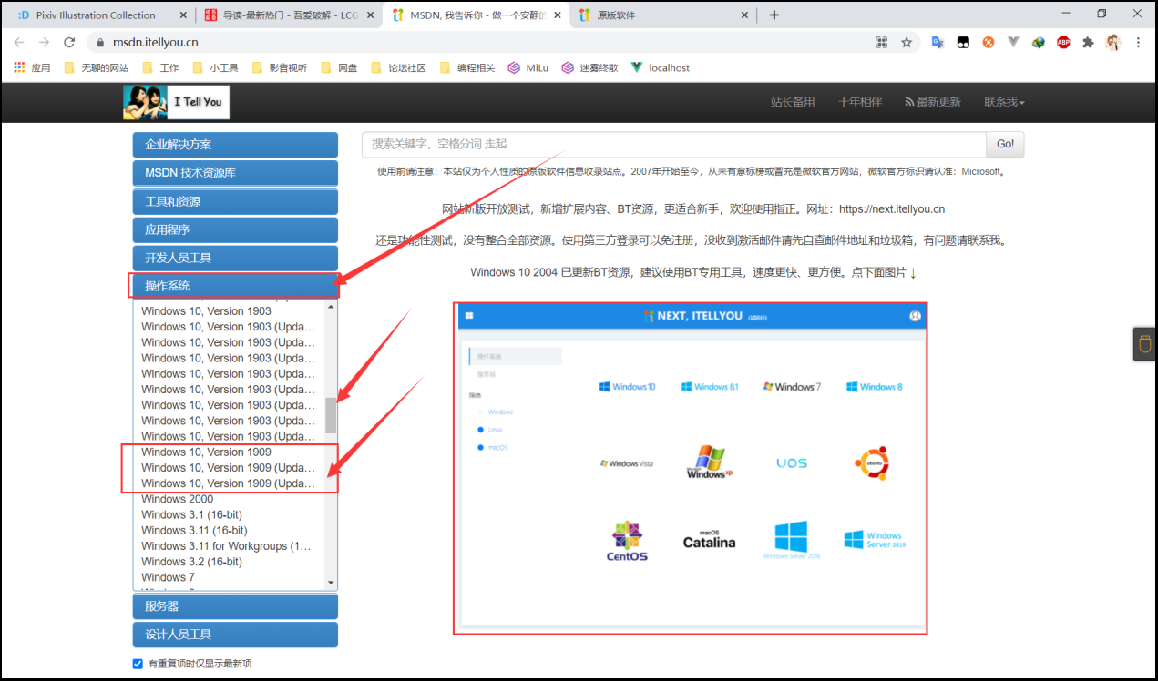This screenshot has height=681, width=1158.
Task: Click the Go! search button
Action: (x=1003, y=144)
